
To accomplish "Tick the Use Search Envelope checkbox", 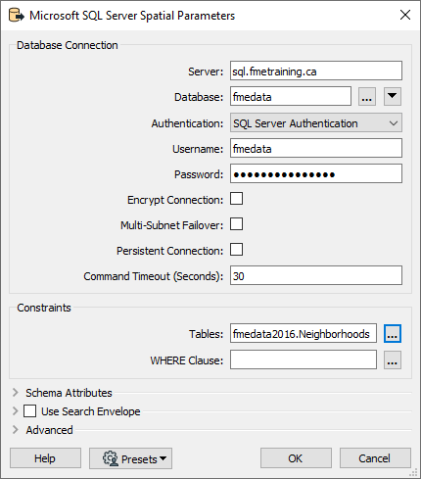I will click(x=29, y=411).
